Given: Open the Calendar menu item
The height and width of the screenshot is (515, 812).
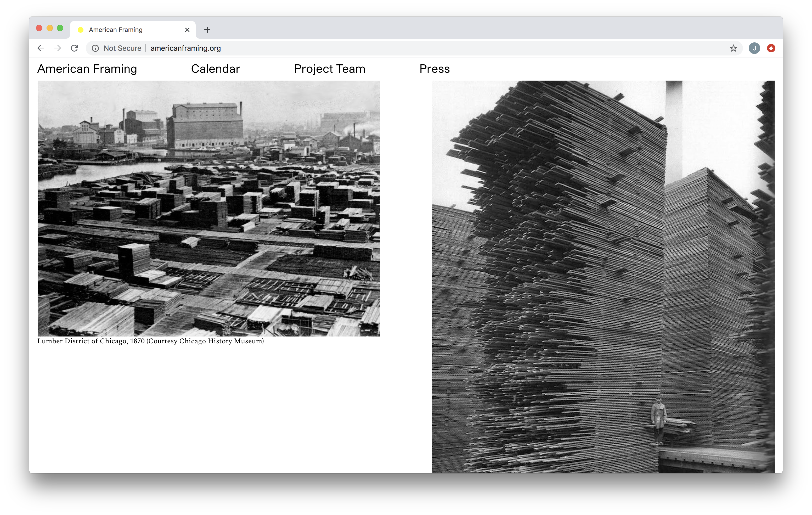Looking at the screenshot, I should (216, 69).
